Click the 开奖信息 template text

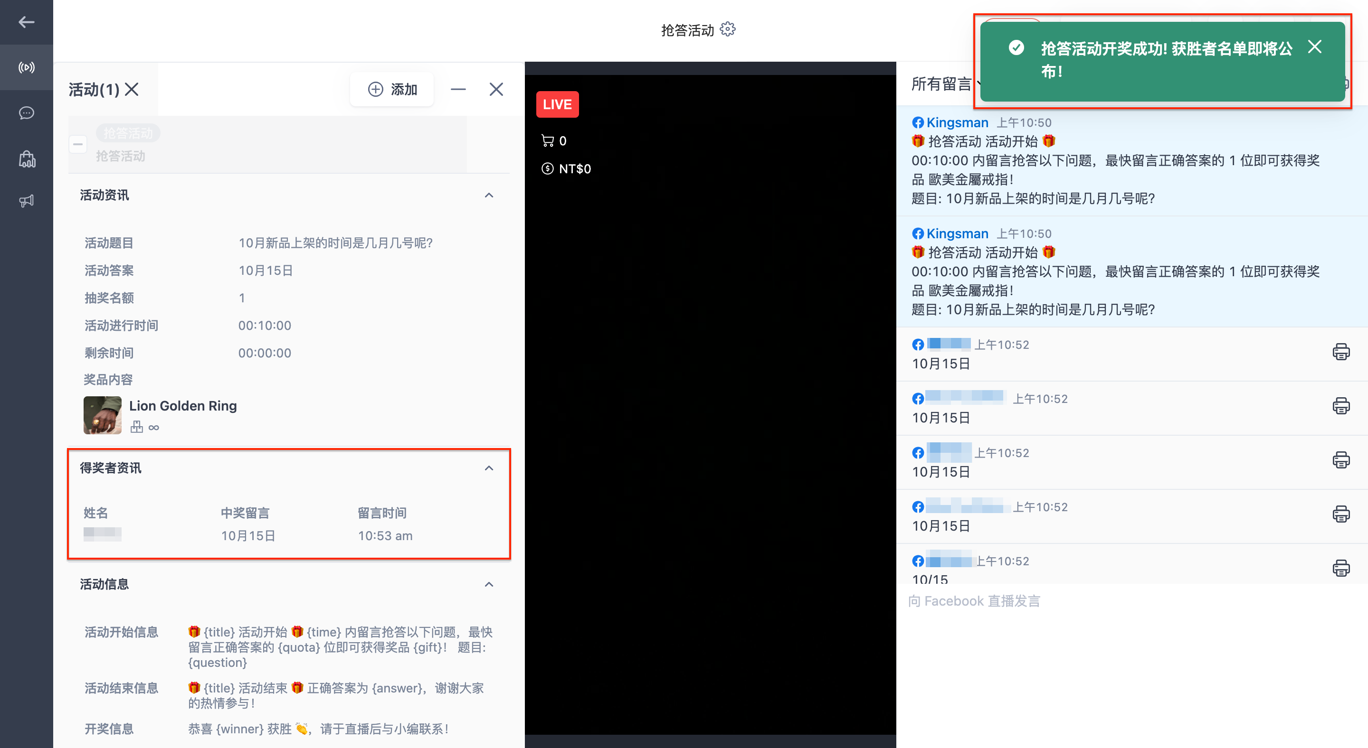click(x=318, y=729)
